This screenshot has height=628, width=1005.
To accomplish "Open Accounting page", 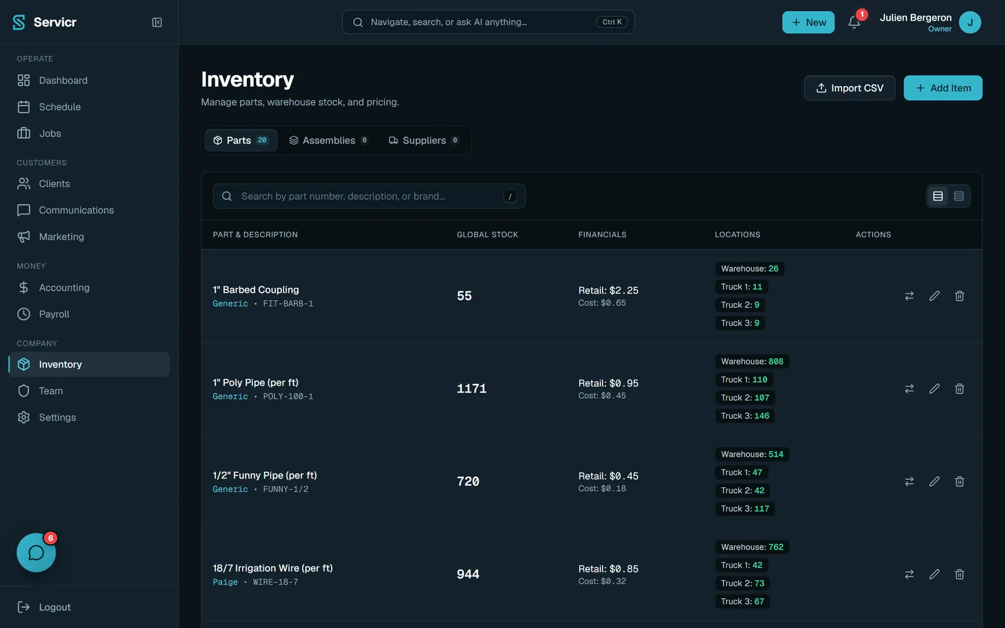I will (x=89, y=288).
